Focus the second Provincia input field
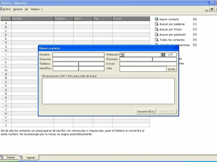217x162 pixels. 165,59
